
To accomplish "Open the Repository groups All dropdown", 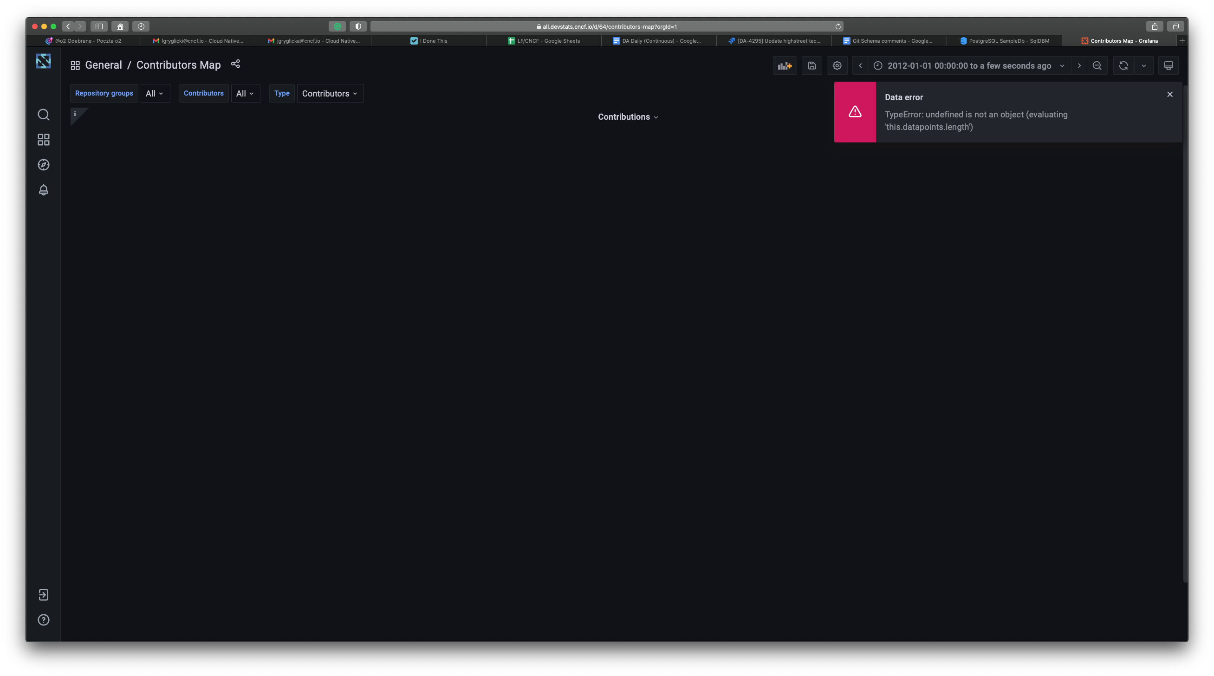I will click(155, 93).
